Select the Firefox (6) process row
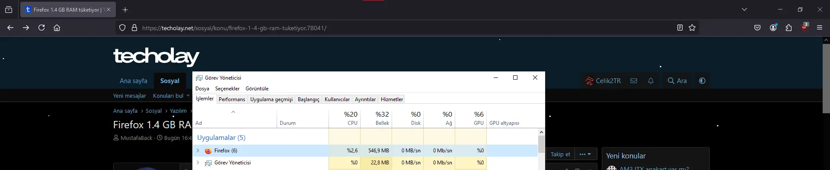Image resolution: width=830 pixels, height=170 pixels. [365, 151]
